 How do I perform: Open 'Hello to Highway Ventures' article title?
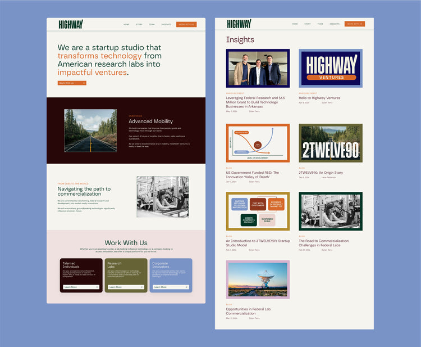click(x=319, y=98)
